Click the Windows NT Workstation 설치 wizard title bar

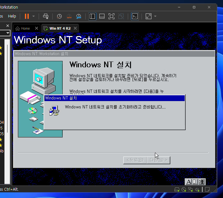pyautogui.click(x=114, y=54)
